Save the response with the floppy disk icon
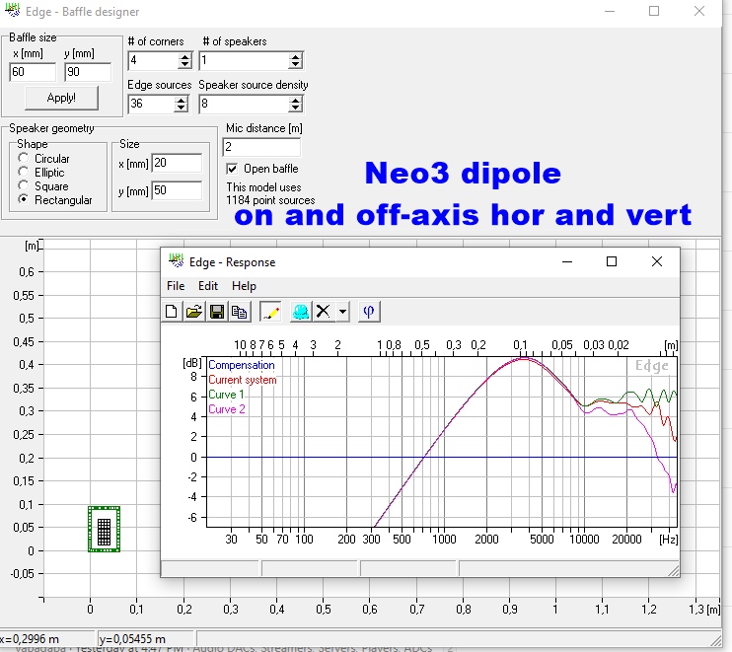The height and width of the screenshot is (652, 732). pyautogui.click(x=217, y=312)
